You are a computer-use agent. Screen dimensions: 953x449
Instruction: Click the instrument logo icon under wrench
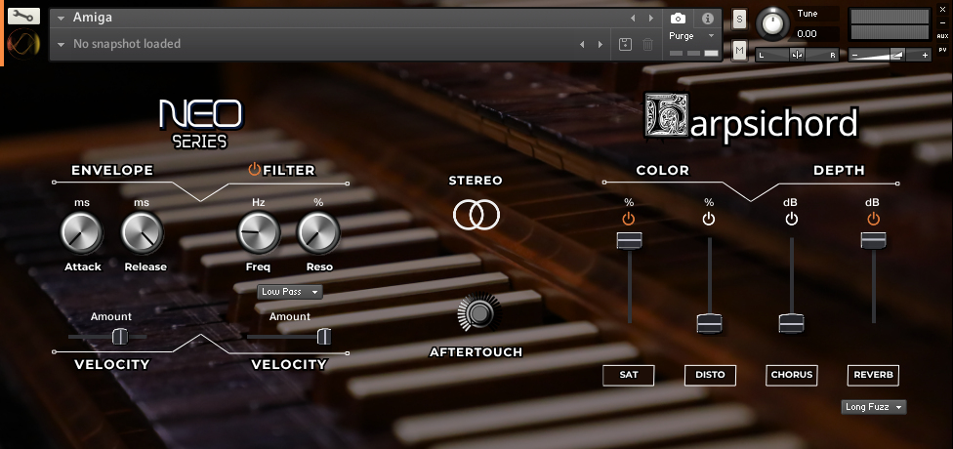click(23, 44)
